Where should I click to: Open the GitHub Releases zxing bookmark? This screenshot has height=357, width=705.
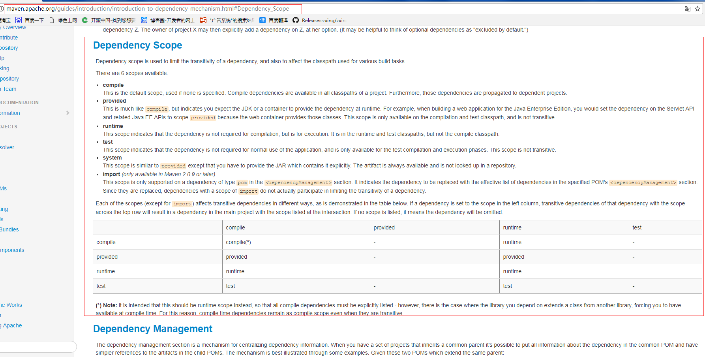click(x=319, y=20)
